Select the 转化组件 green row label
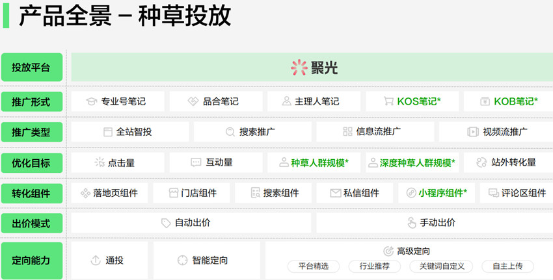 32,194
